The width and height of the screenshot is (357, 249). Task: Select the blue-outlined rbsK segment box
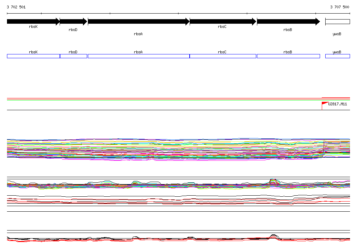click(33, 56)
